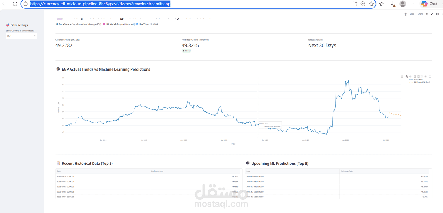Screen dimensions: 443x213
Task: Open the Favorites list icon
Action: click(x=382, y=4)
